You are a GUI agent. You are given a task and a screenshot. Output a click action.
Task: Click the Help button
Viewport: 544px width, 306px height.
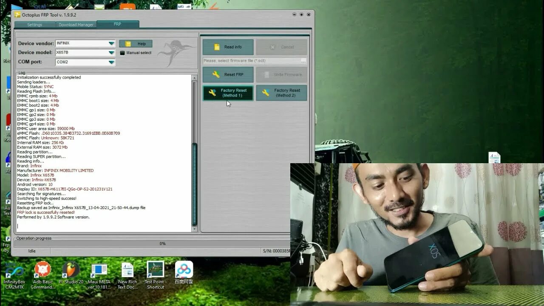(x=136, y=44)
